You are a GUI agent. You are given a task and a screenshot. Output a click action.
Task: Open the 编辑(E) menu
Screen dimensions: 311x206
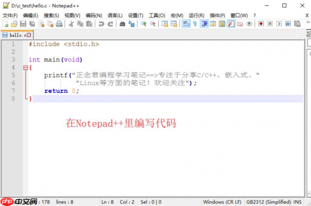point(31,15)
